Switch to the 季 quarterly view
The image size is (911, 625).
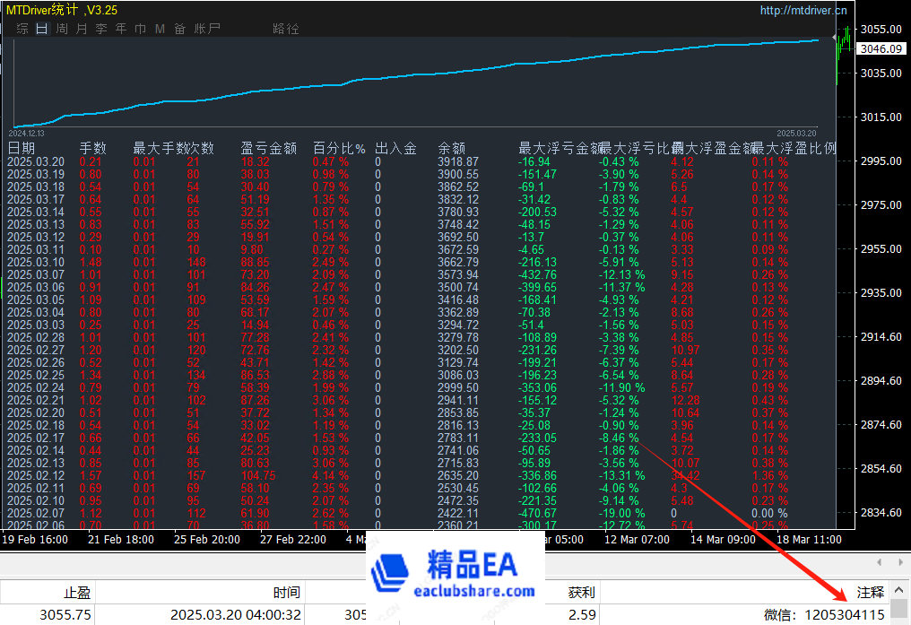(x=101, y=29)
